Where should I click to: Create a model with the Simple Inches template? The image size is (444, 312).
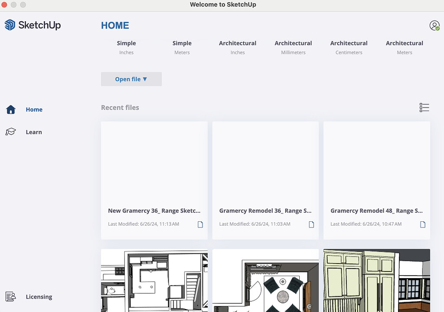point(126,47)
